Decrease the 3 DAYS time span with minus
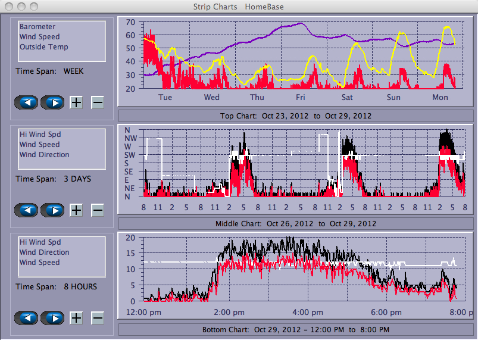The image size is (478, 340). tap(98, 210)
